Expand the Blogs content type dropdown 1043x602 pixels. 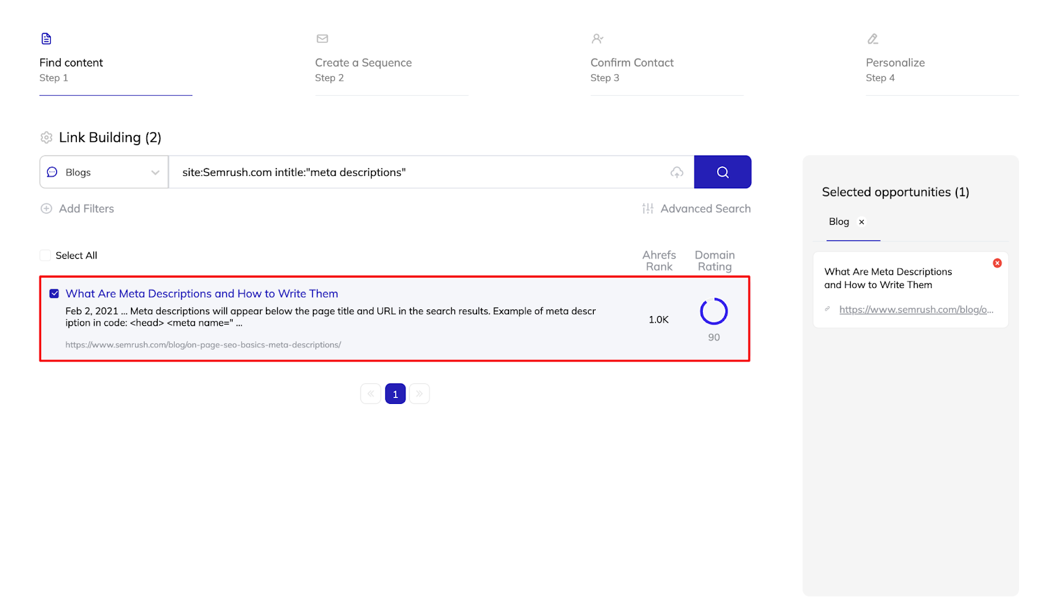tap(104, 172)
